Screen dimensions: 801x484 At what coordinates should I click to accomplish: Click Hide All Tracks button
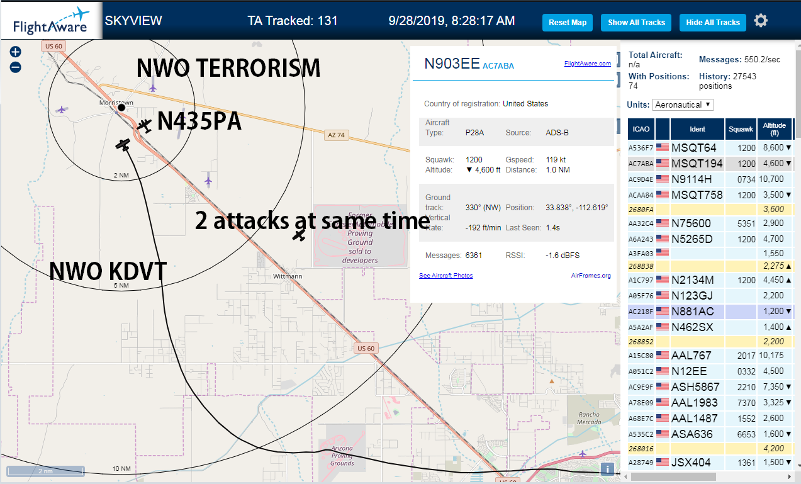tap(713, 23)
